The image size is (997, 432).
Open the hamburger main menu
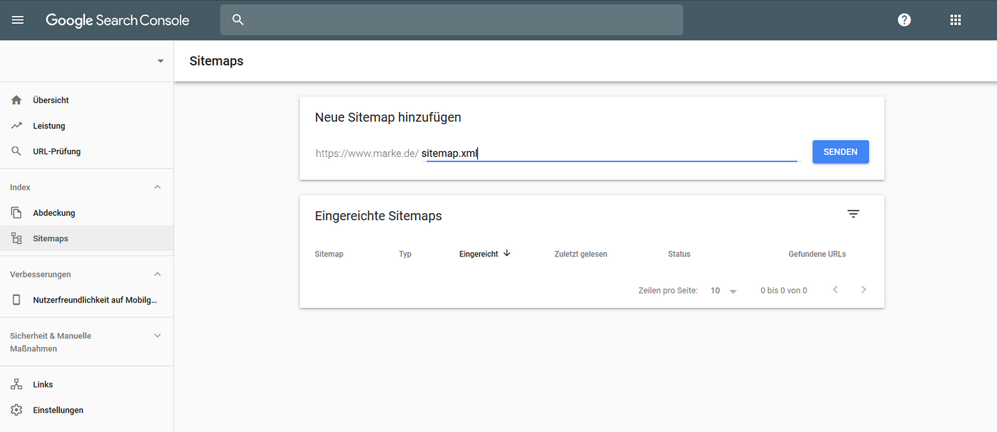click(x=18, y=20)
